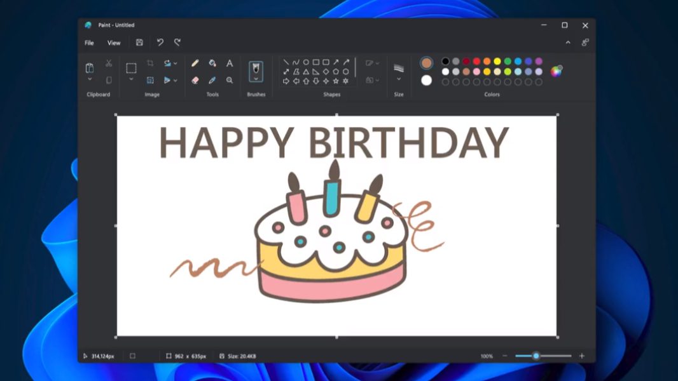678x381 pixels.
Task: Select the Fill bucket tool
Action: (212, 63)
